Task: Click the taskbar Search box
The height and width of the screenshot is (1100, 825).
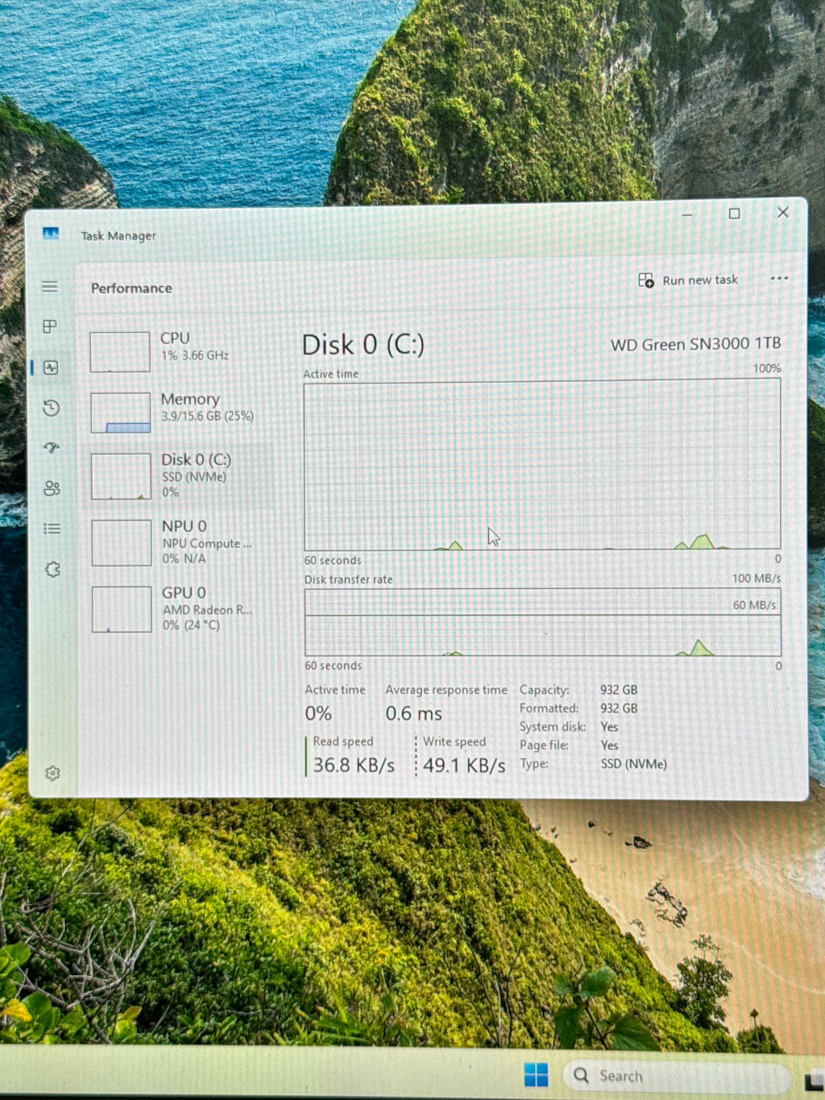Action: pyautogui.click(x=677, y=1076)
